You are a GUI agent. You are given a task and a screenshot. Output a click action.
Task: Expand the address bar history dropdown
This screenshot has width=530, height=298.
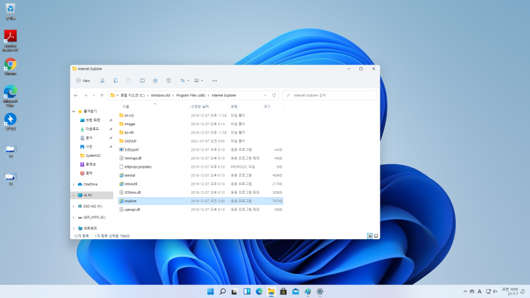coord(265,96)
